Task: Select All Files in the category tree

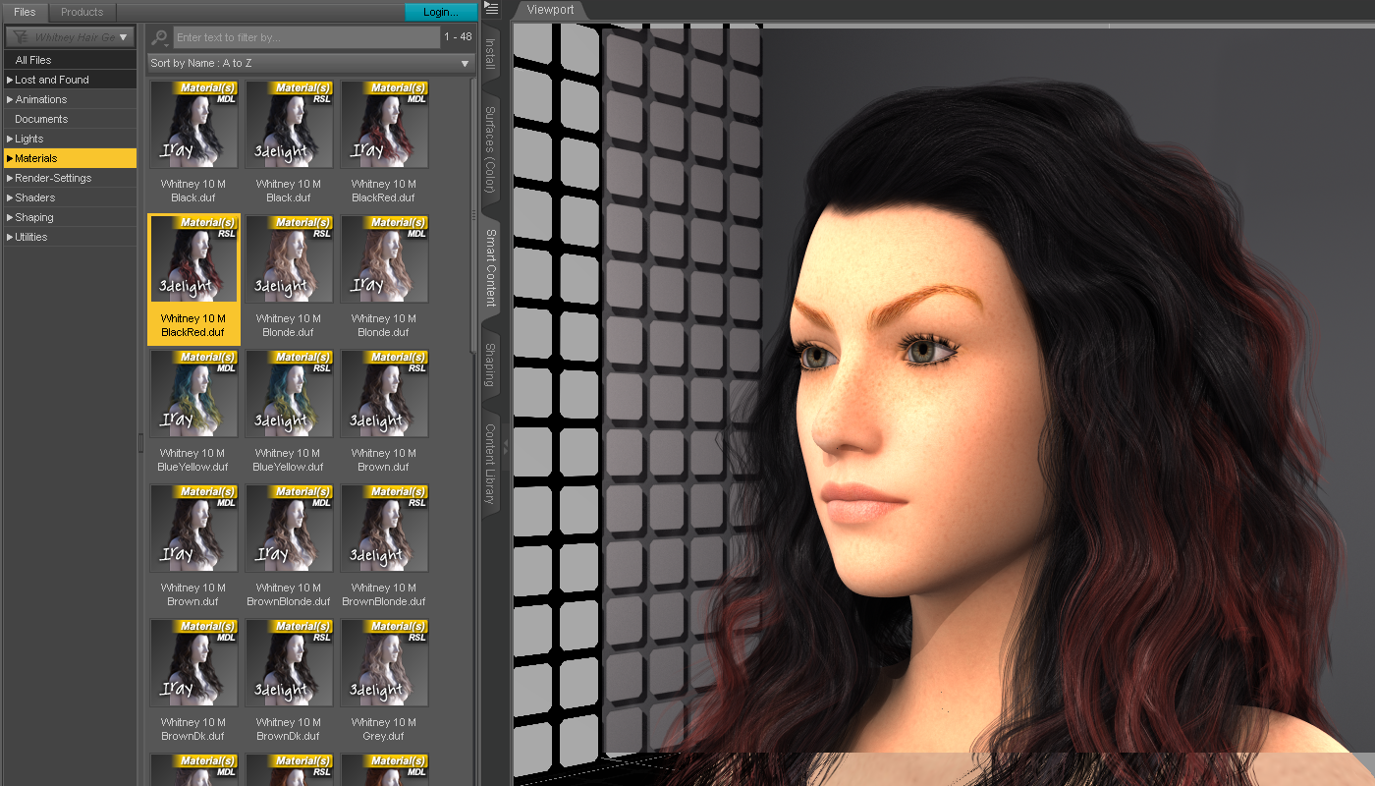Action: 71,60
